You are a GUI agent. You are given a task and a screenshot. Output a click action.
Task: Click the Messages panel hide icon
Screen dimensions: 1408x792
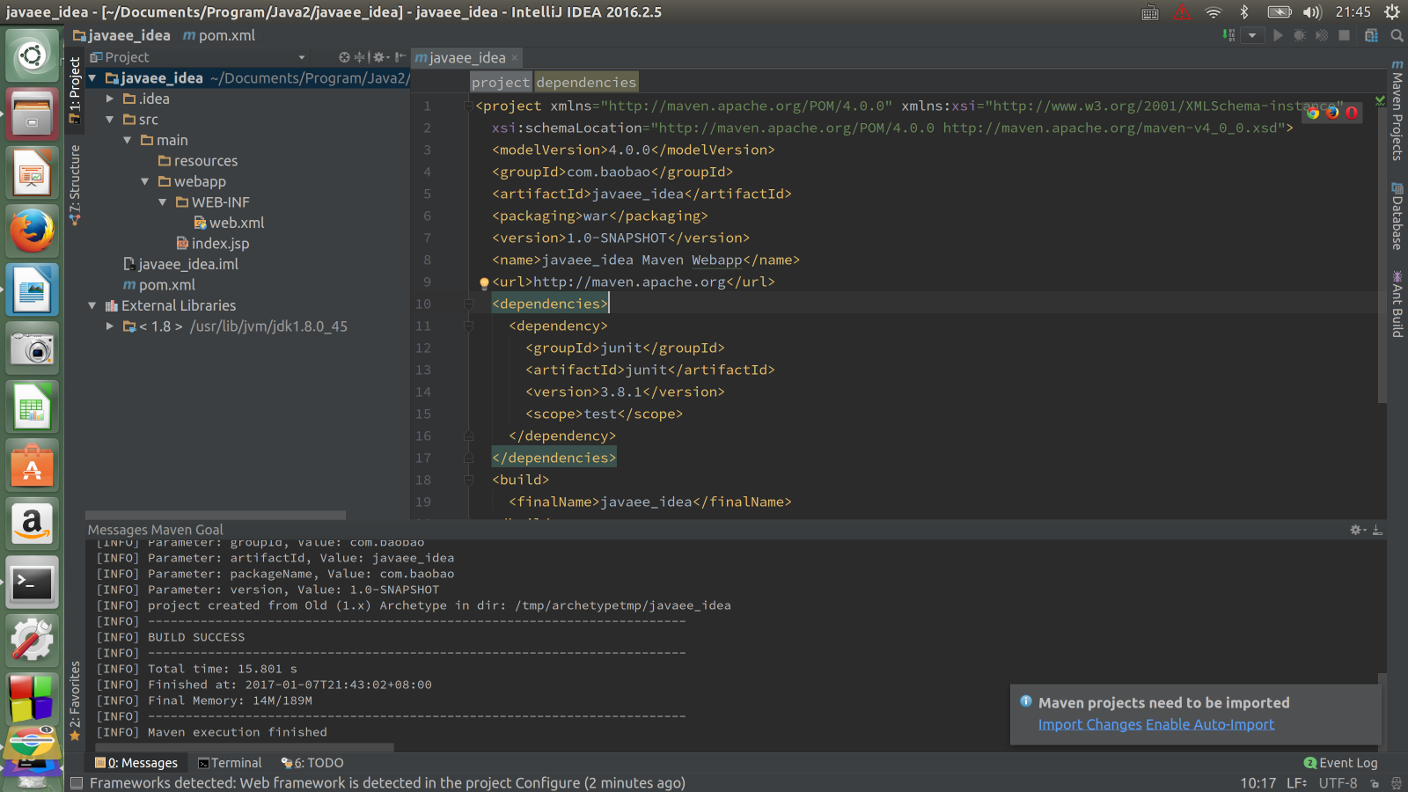coord(1377,530)
